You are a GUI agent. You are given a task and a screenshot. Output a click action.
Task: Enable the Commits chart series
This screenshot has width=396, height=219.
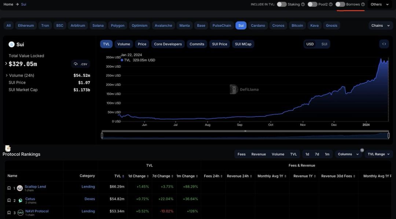197,44
